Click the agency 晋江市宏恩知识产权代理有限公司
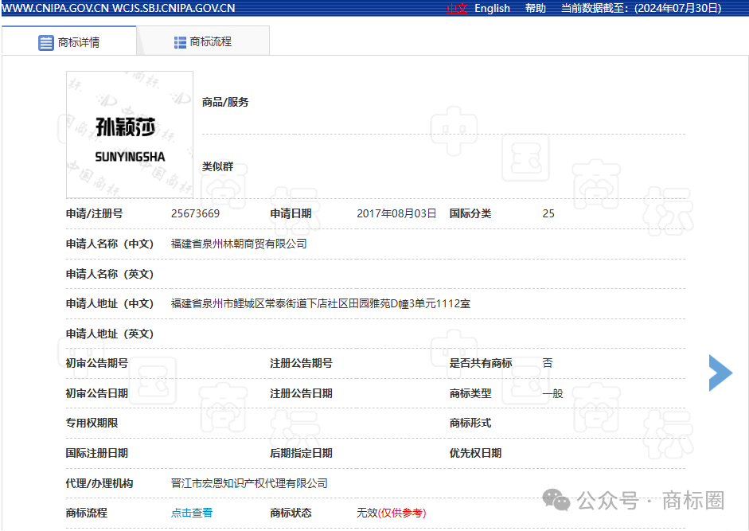Viewport: 749px width, 531px height. [x=249, y=483]
